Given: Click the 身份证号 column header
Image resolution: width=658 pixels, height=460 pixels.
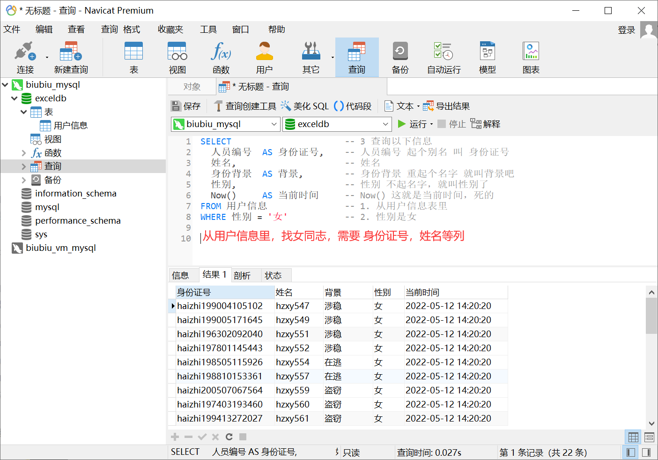Looking at the screenshot, I should click(x=225, y=293).
